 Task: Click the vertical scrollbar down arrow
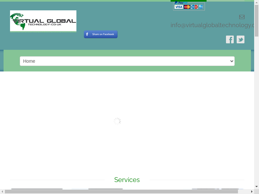tap(256, 187)
